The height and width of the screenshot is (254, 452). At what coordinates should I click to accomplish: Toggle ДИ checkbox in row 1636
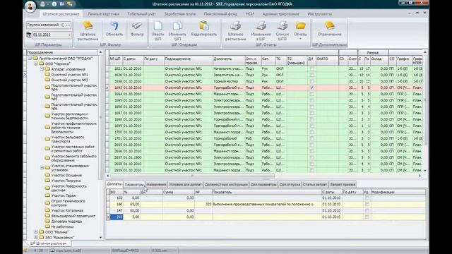coord(311,75)
